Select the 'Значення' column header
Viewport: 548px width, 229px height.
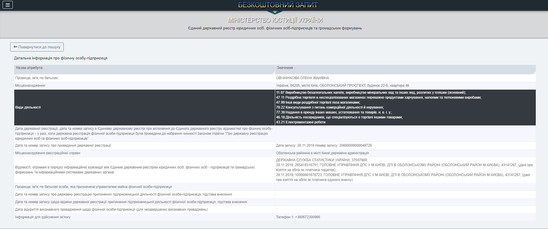(x=285, y=68)
